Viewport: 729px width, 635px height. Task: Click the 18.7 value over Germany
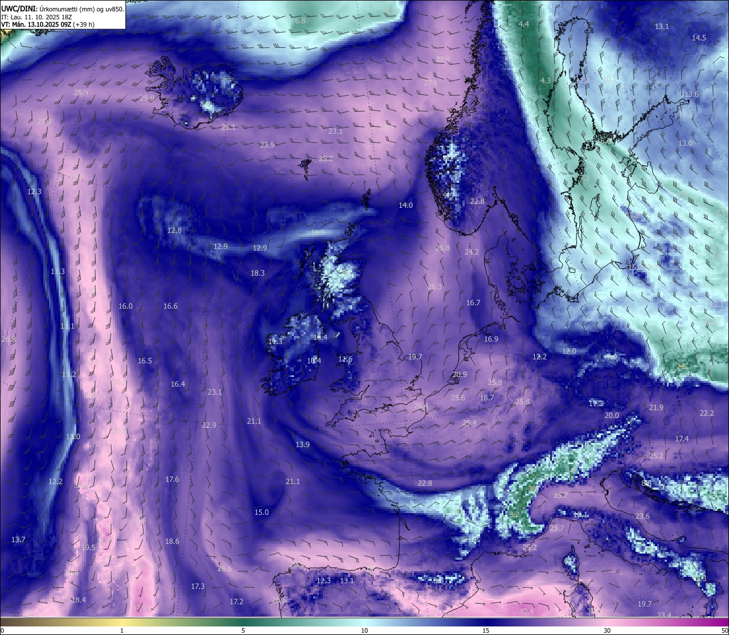(487, 398)
